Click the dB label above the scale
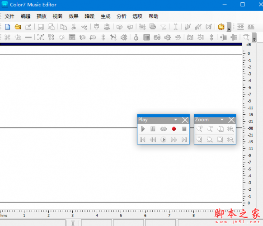This screenshot has width=263, height=226. point(249,45)
